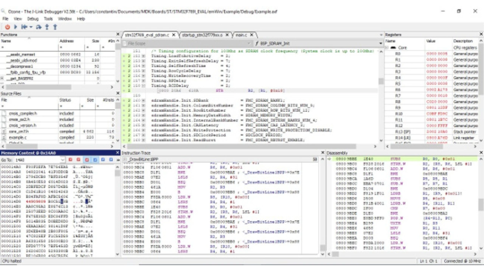The image size is (484, 272).
Task: Click the Reset program toolbar icon
Action: [x=24, y=27]
